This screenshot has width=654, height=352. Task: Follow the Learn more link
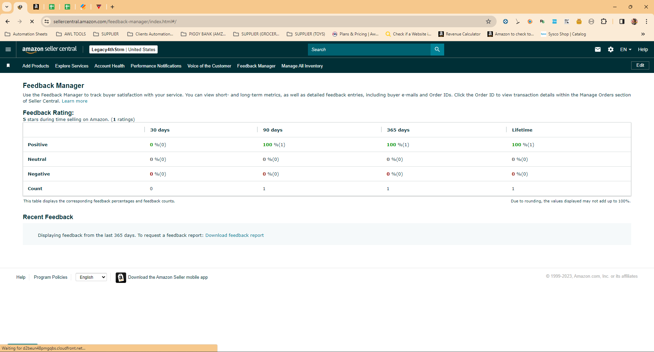pos(75,101)
